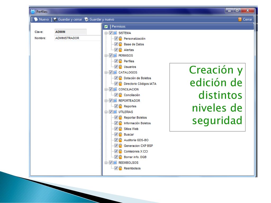
Task: Click Guardar y cerrar in toolbar
Action: coord(67,19)
